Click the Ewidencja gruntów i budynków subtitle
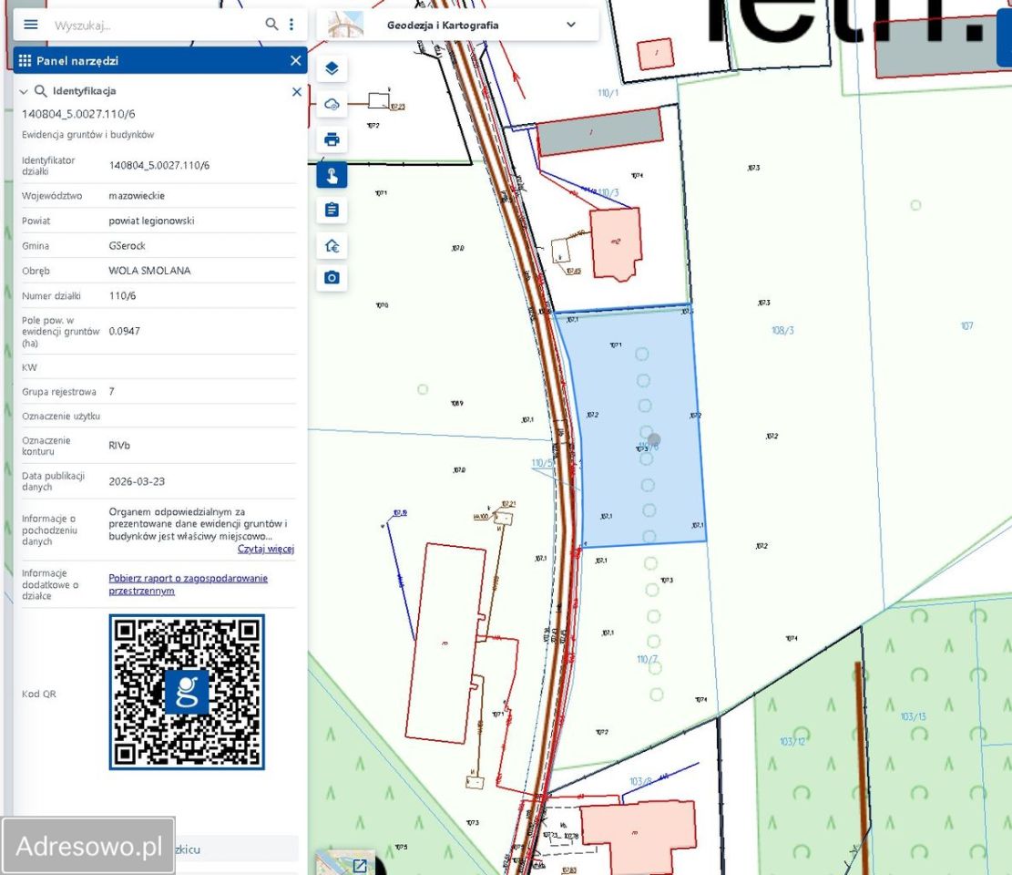1012x875 pixels. pyautogui.click(x=87, y=135)
